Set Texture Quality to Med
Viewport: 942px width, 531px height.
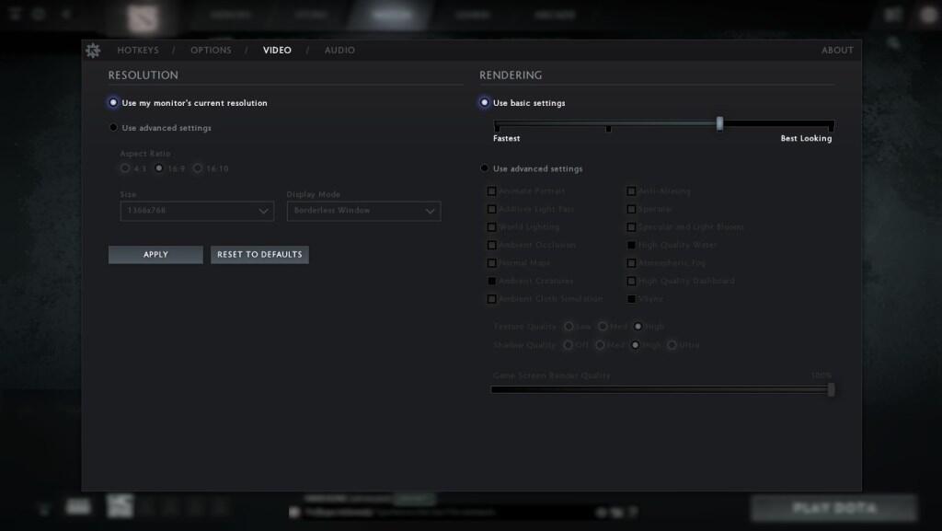pyautogui.click(x=603, y=326)
